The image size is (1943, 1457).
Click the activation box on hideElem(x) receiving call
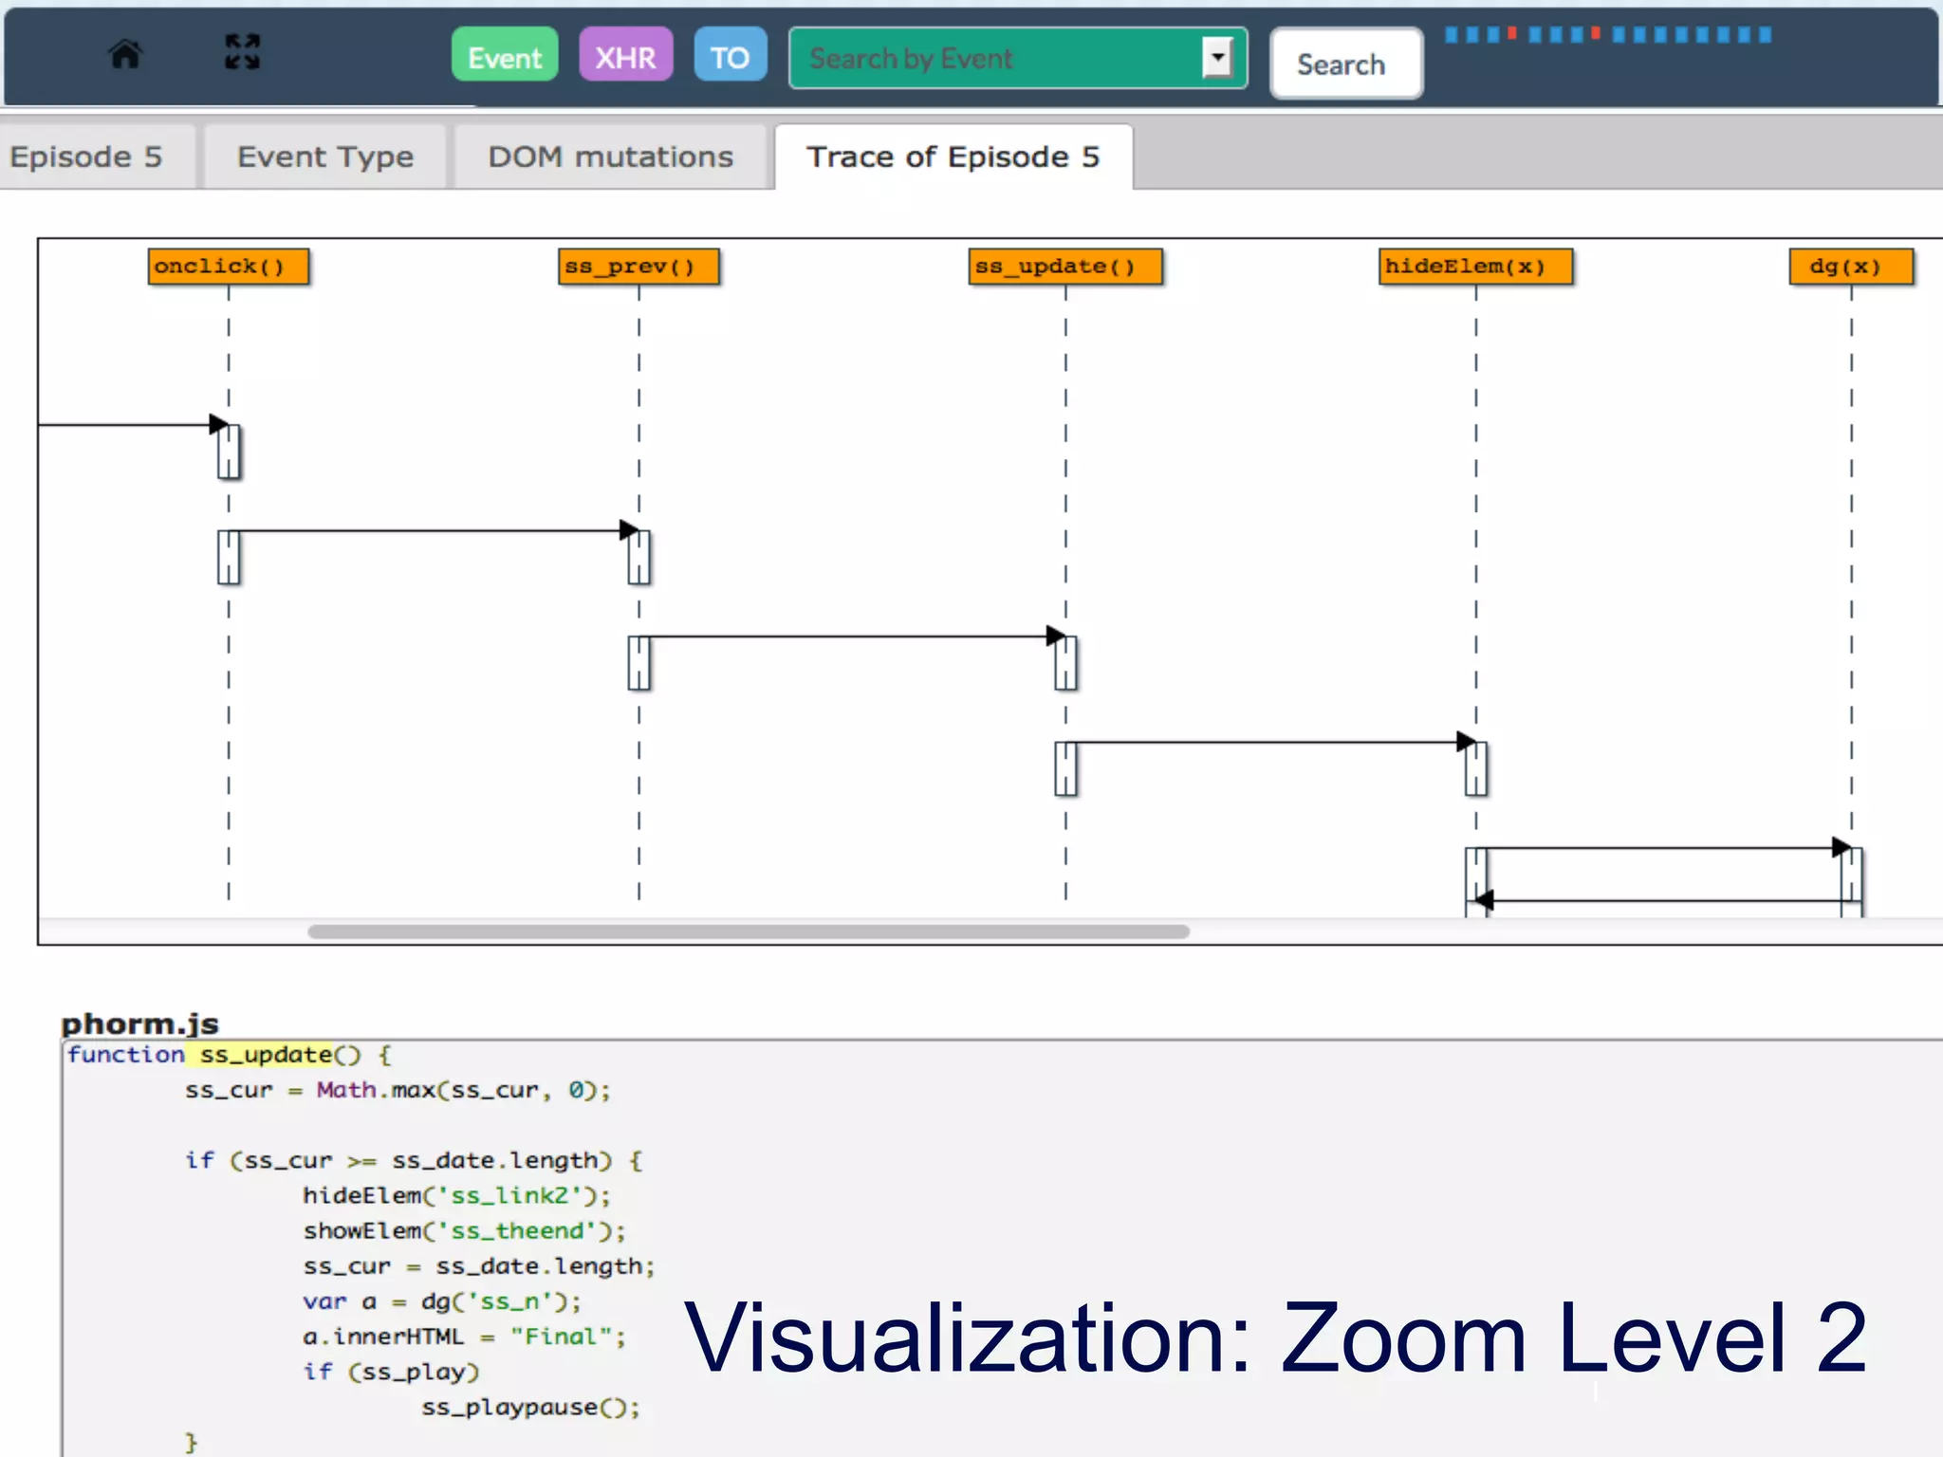[1476, 768]
